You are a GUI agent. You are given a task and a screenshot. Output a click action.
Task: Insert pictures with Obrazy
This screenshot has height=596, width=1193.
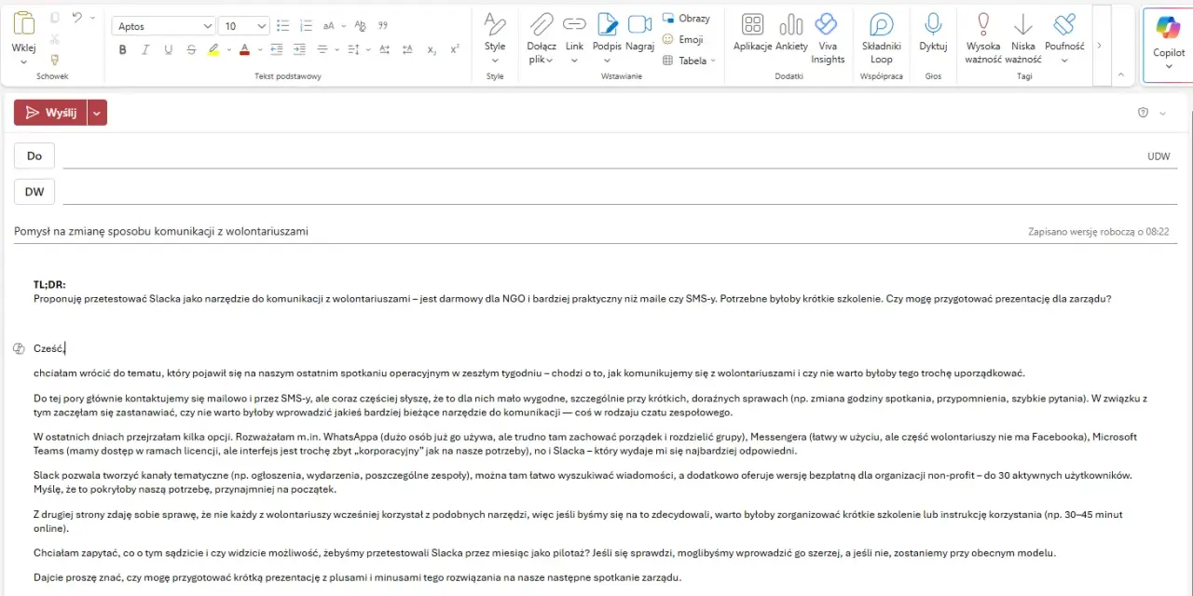click(x=686, y=18)
